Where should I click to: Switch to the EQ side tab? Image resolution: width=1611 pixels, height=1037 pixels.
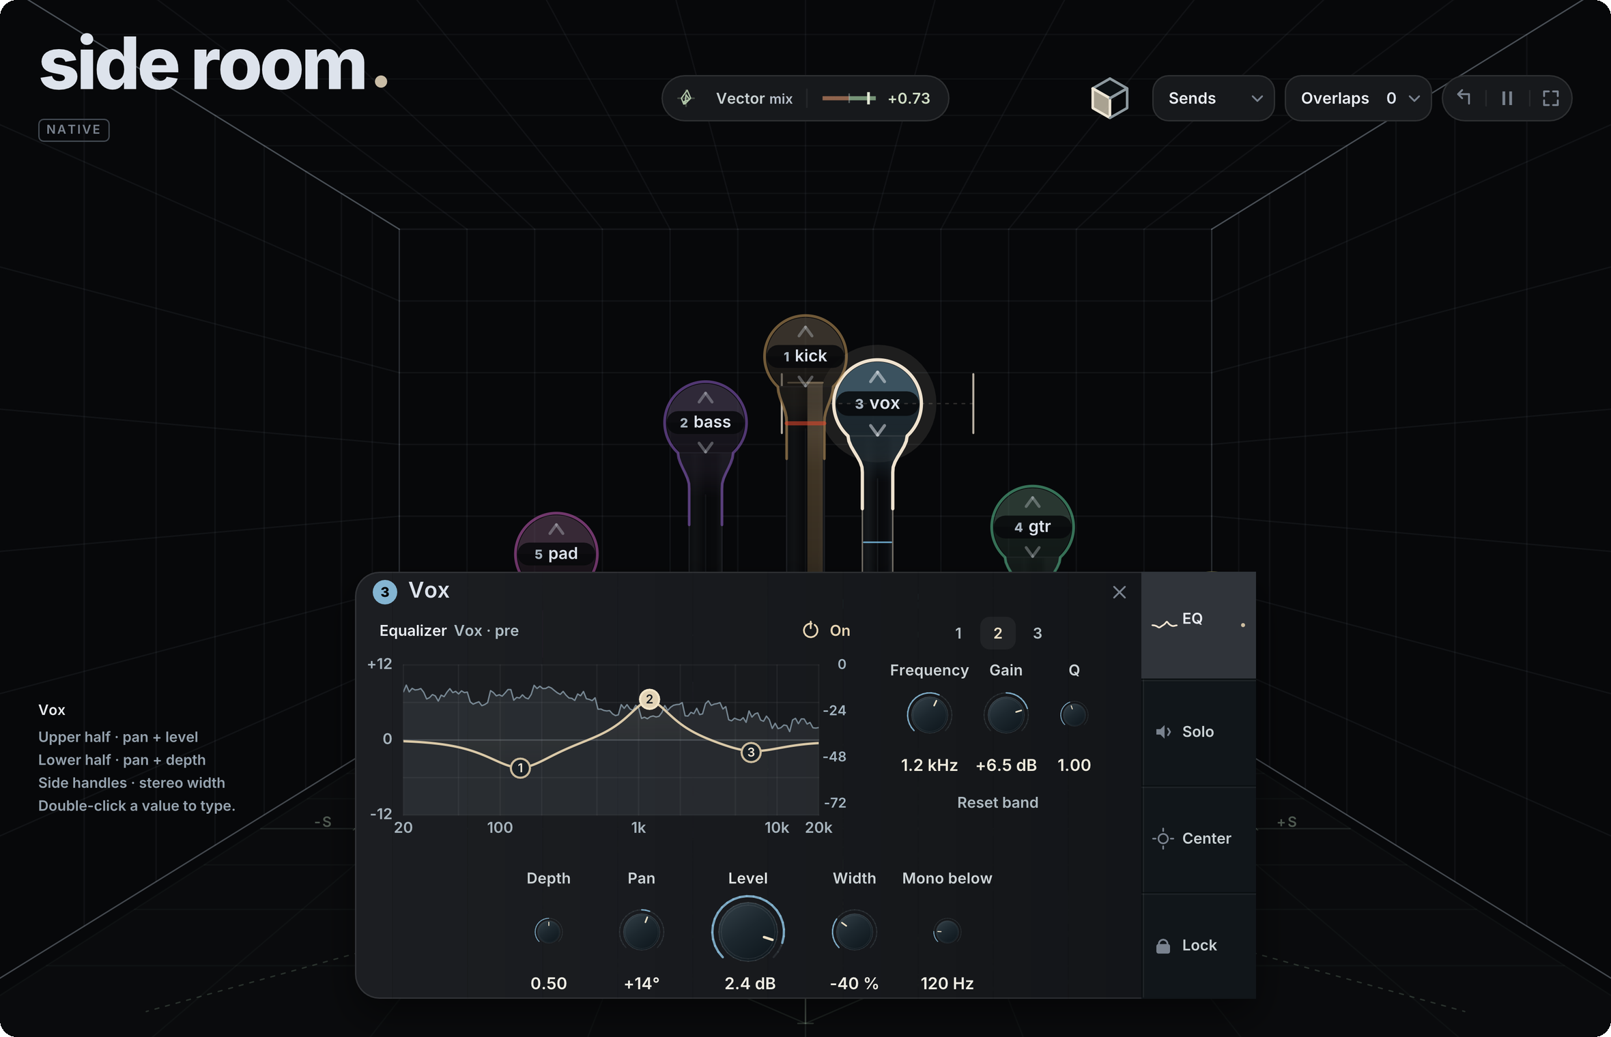click(x=1199, y=625)
